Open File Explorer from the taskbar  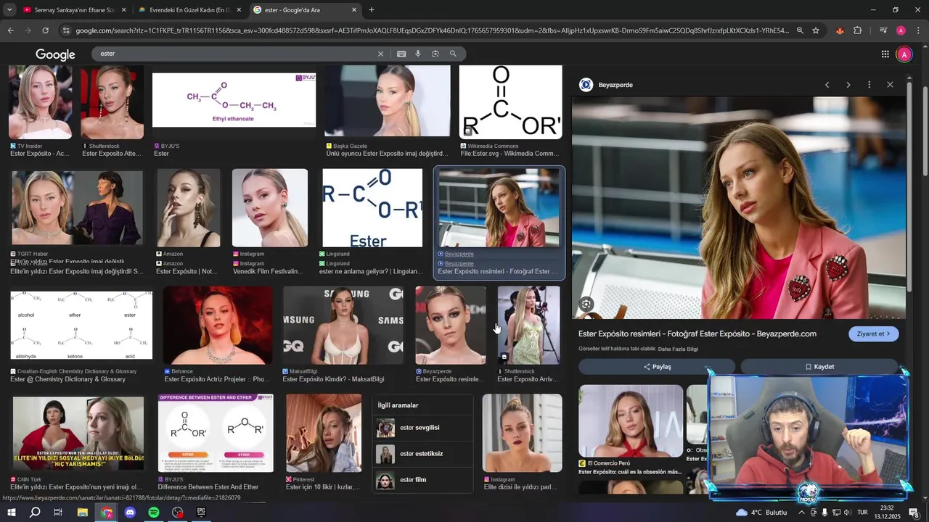[x=82, y=513]
